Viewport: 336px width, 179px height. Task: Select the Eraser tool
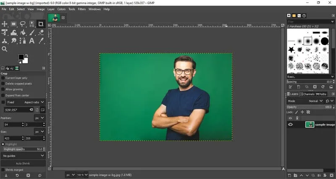(41, 32)
